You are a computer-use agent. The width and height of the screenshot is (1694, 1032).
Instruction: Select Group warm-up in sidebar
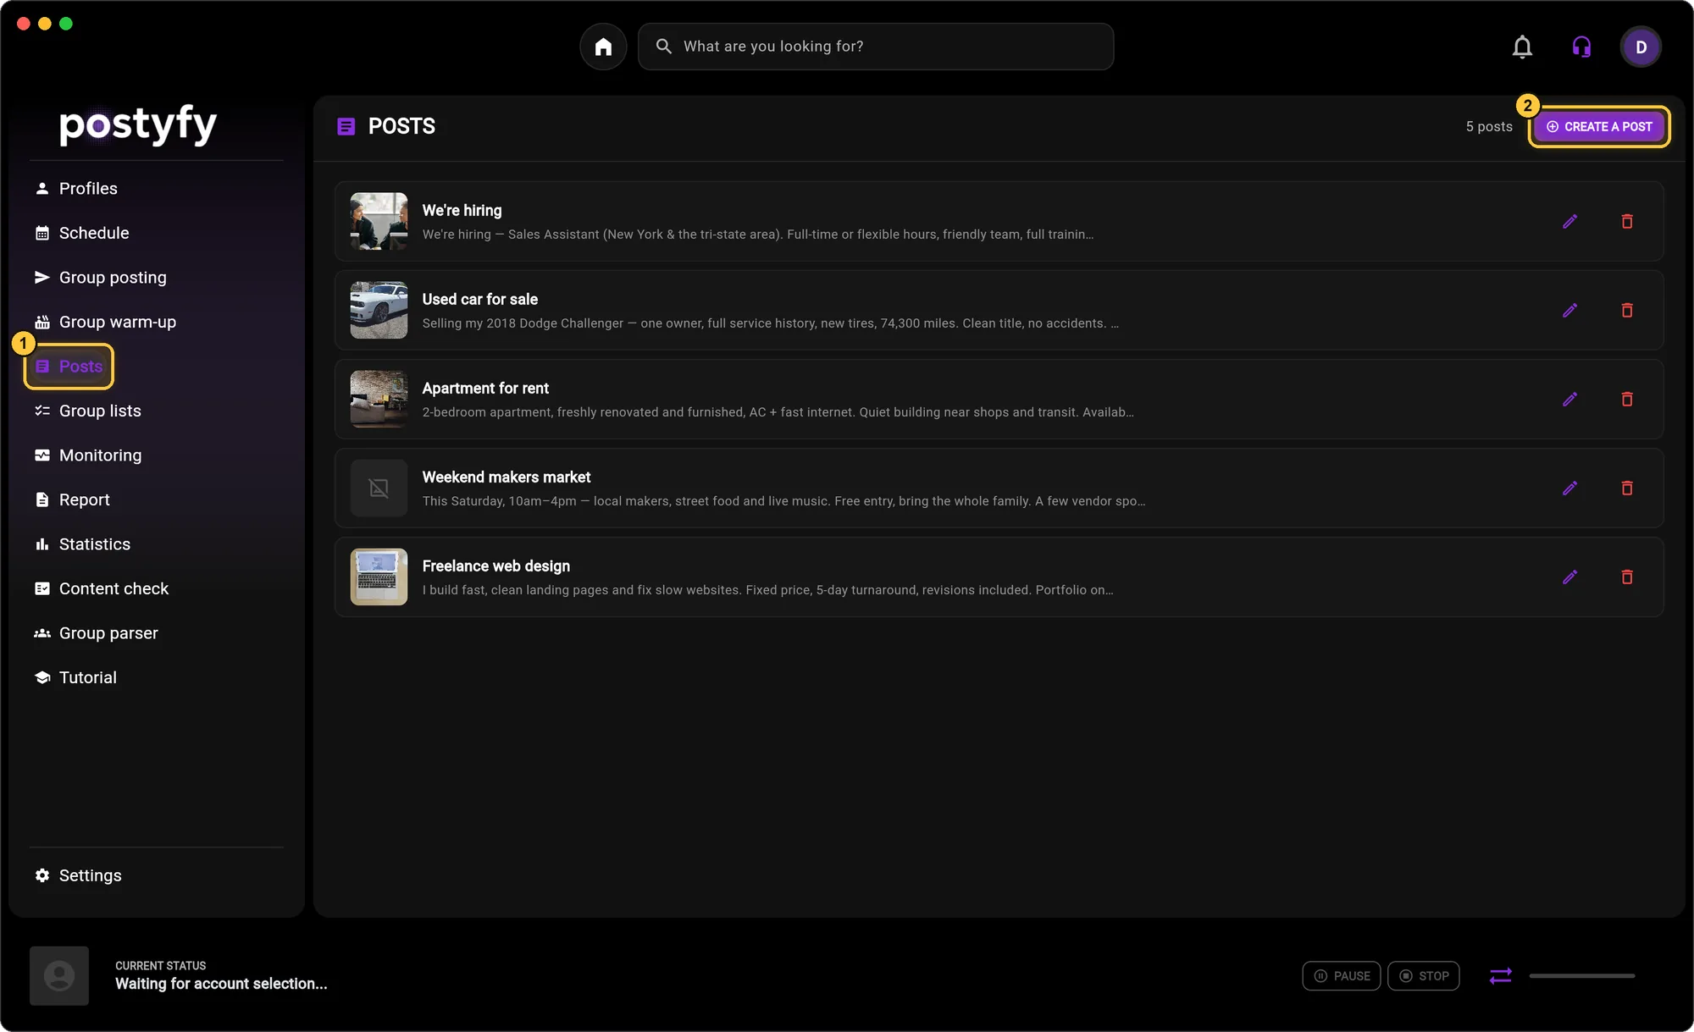point(106,322)
